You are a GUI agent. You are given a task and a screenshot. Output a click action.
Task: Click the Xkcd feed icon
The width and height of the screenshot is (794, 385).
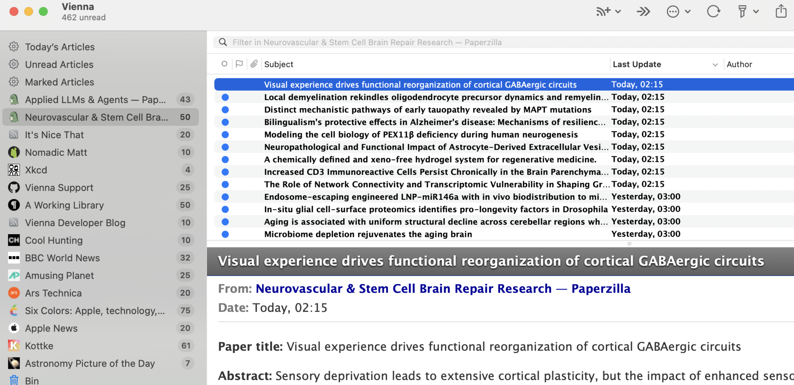[x=14, y=170]
